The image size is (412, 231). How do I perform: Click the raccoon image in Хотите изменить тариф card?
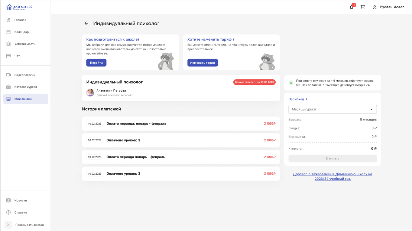point(267,62)
